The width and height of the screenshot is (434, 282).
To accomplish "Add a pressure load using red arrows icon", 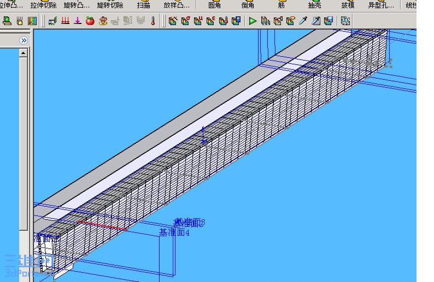I will [x=66, y=21].
